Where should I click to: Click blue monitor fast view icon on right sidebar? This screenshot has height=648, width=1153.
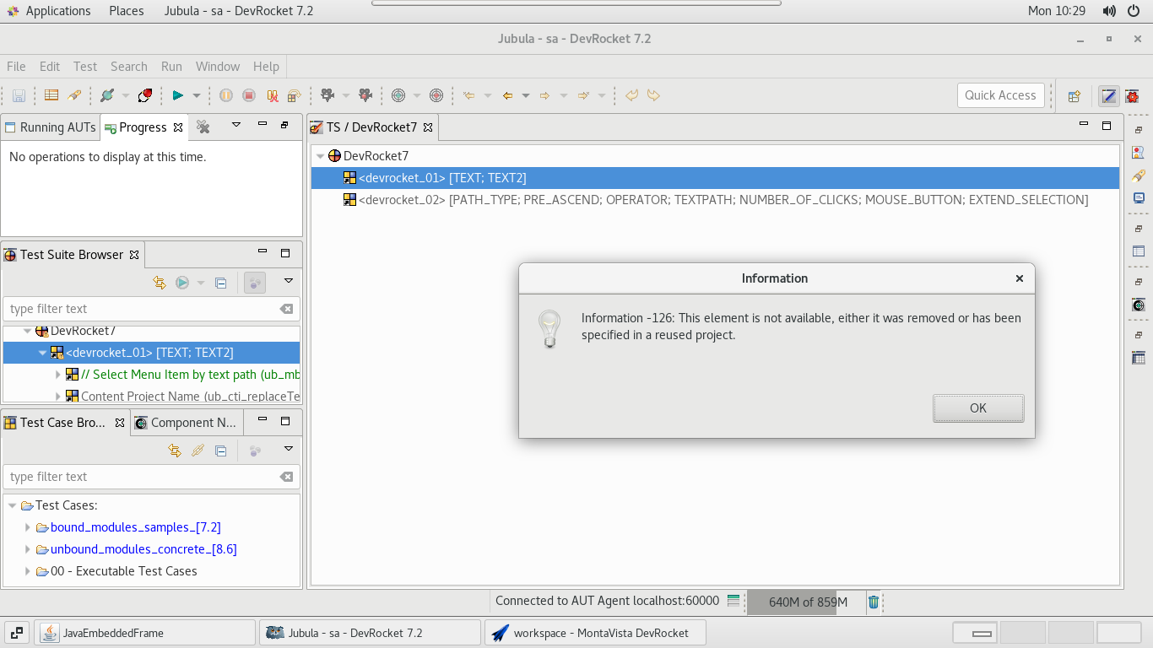click(1139, 198)
